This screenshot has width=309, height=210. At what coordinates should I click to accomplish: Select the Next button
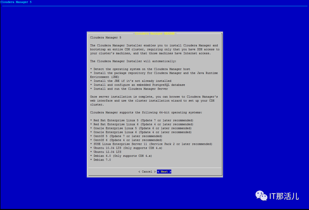(164, 172)
